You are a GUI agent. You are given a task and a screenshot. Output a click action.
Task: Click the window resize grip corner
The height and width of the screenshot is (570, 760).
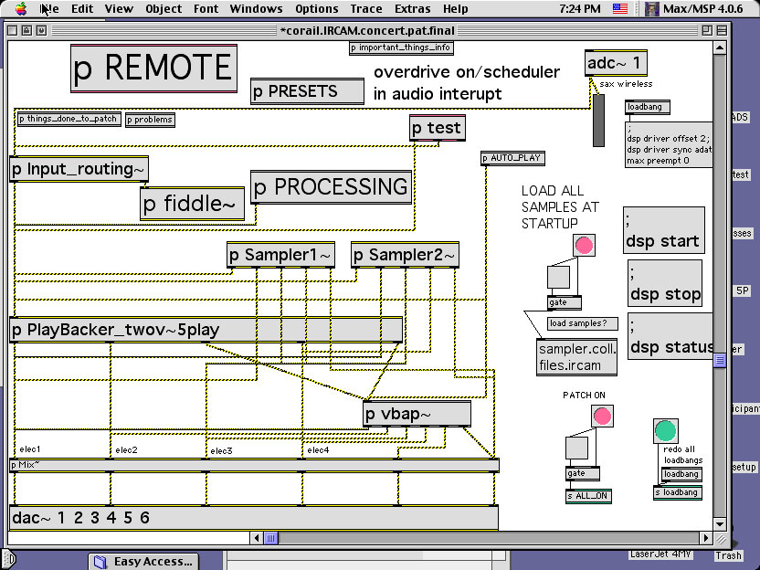(x=722, y=538)
